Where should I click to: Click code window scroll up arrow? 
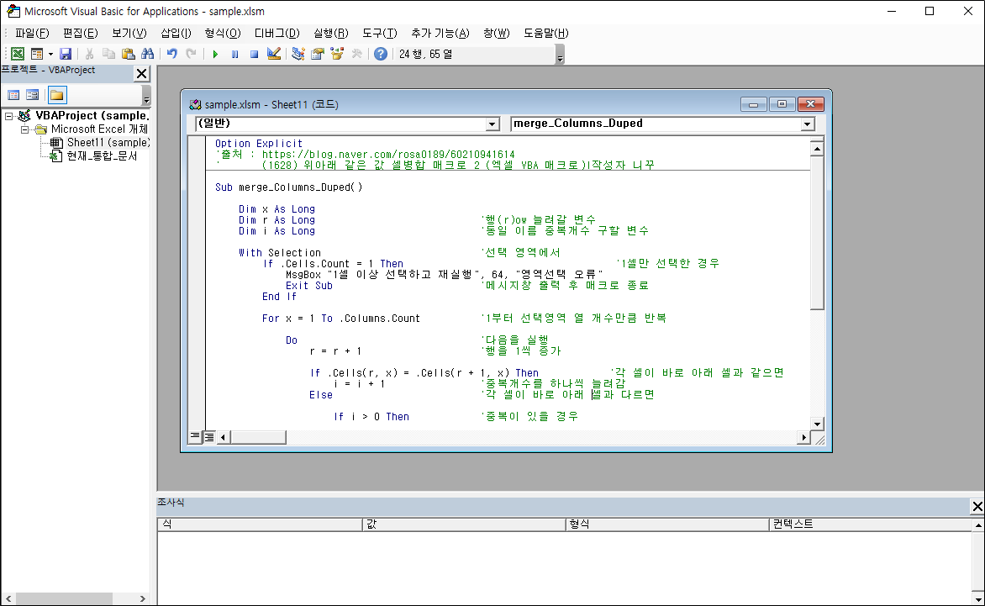[x=817, y=149]
